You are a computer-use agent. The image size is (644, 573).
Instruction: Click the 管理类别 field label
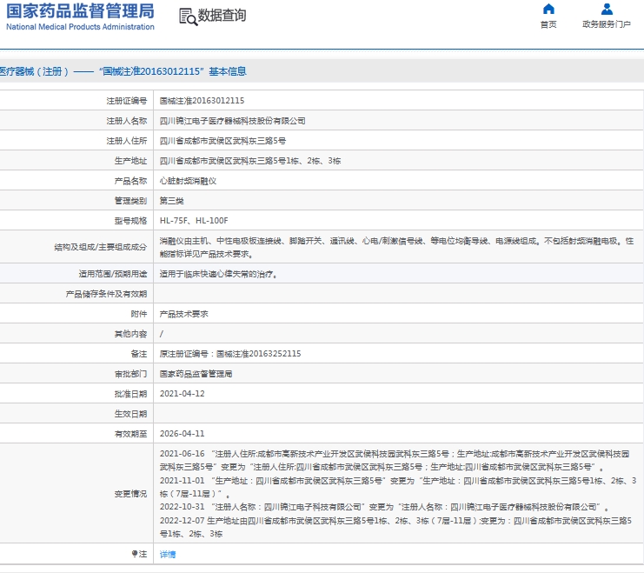(130, 201)
